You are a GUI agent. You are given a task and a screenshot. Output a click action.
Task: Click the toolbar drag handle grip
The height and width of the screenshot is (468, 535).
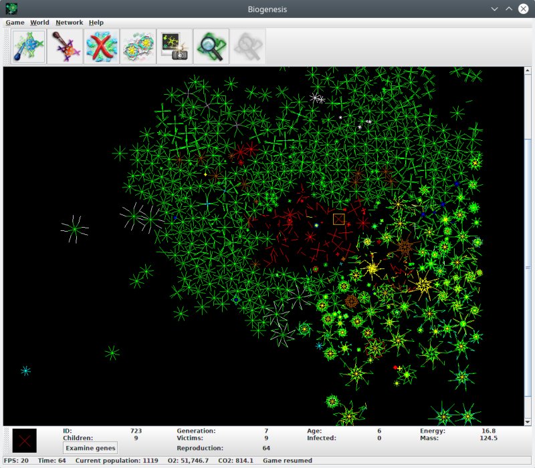pyautogui.click(x=7, y=47)
